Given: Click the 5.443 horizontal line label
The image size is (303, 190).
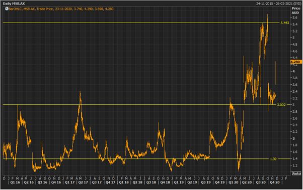Looking at the screenshot, I should 285,23.
